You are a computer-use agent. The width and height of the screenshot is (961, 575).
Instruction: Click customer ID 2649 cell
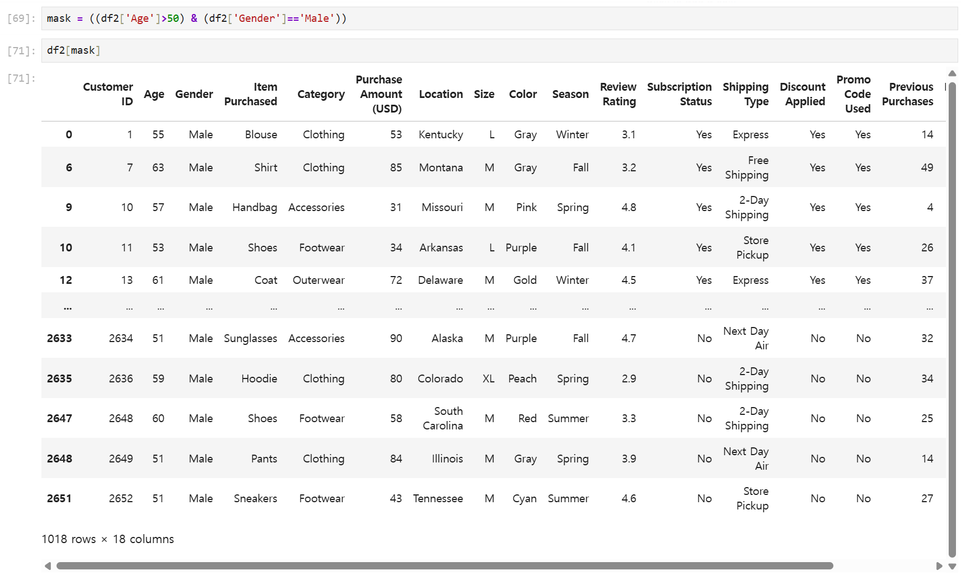(121, 459)
